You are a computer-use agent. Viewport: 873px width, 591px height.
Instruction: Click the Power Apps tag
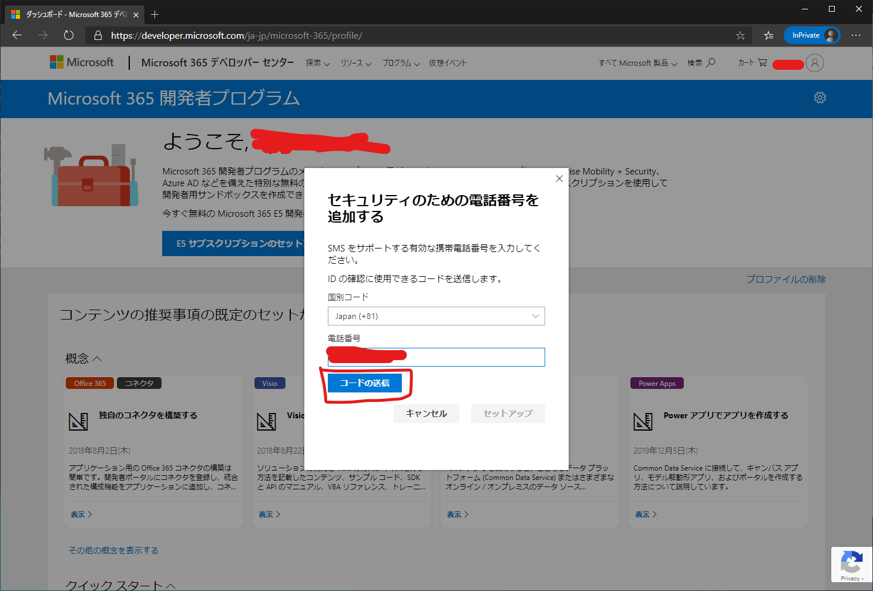click(x=657, y=383)
